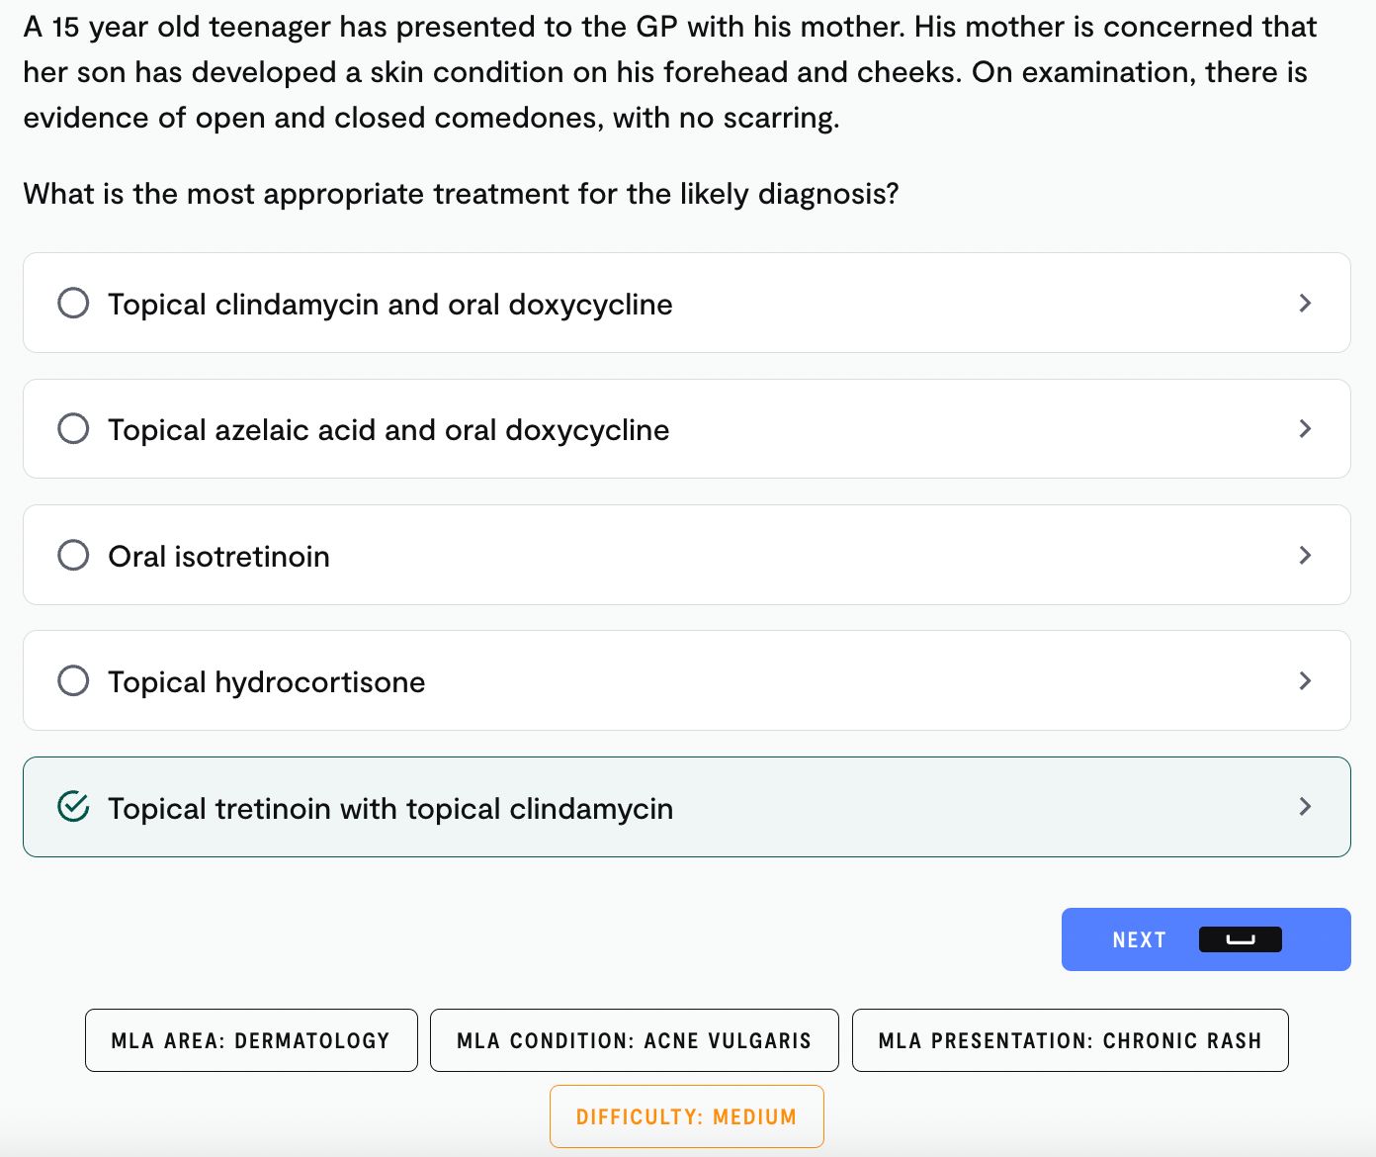Open the MLA Condition: Acne Vulgaris tag
Image resolution: width=1376 pixels, height=1157 pixels.
(x=635, y=1040)
